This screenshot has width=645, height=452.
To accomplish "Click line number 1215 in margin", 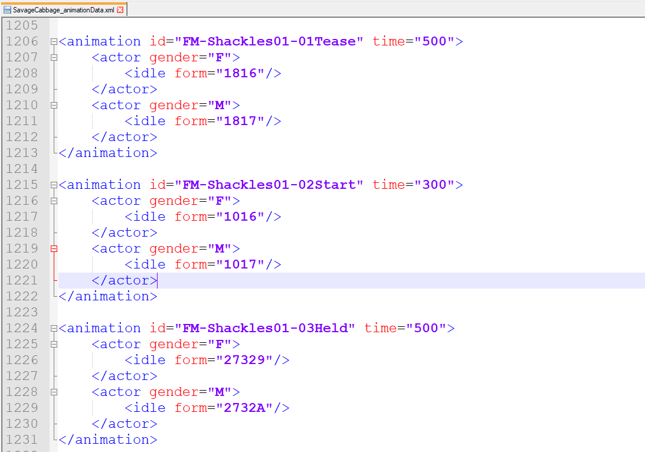I will click(22, 185).
